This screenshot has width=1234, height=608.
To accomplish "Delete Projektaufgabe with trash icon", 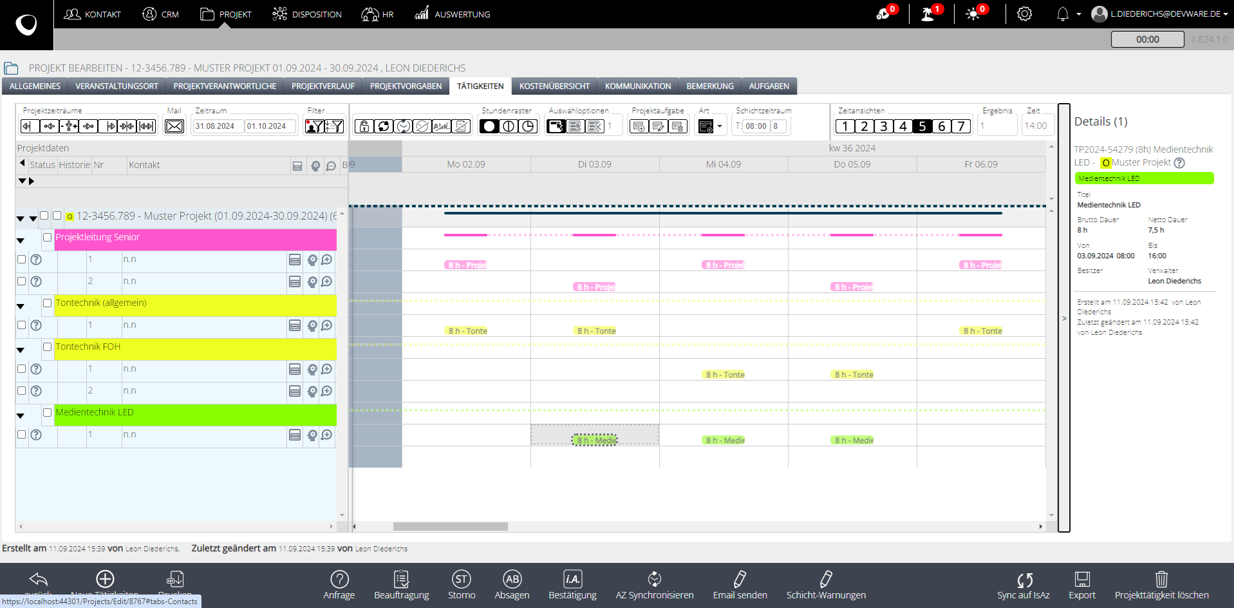I will click(x=678, y=126).
